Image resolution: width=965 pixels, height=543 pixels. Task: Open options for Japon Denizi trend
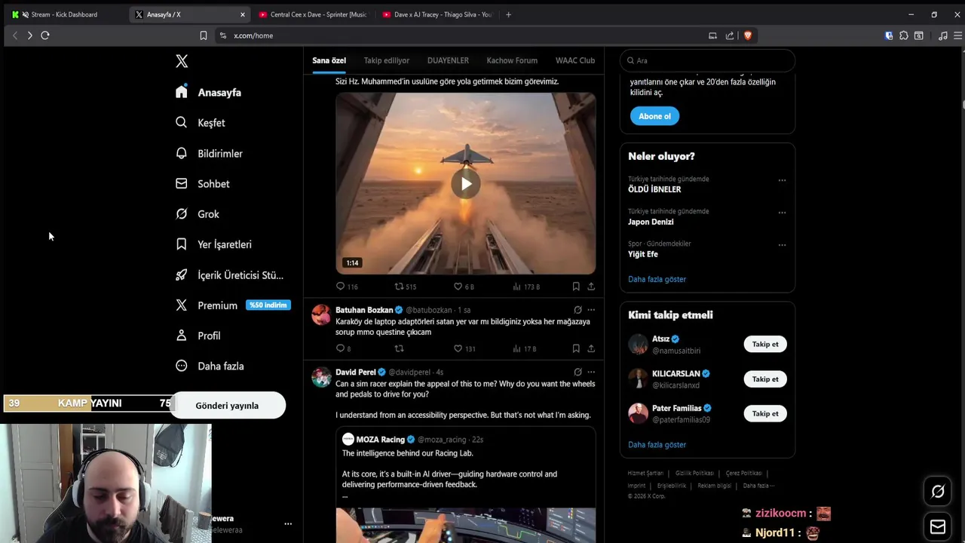click(782, 213)
